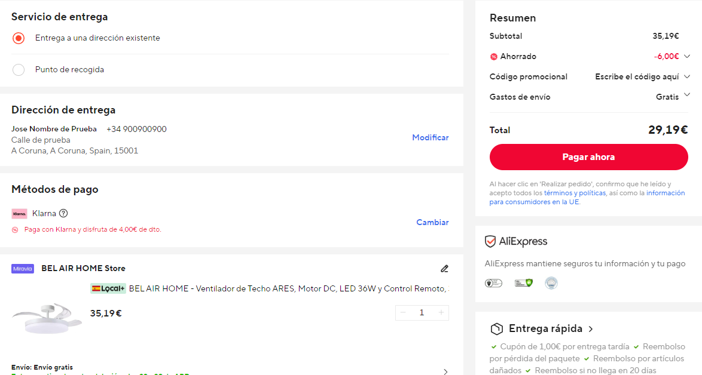
Task: Click Subtotal 35,19€ value
Action: (666, 36)
